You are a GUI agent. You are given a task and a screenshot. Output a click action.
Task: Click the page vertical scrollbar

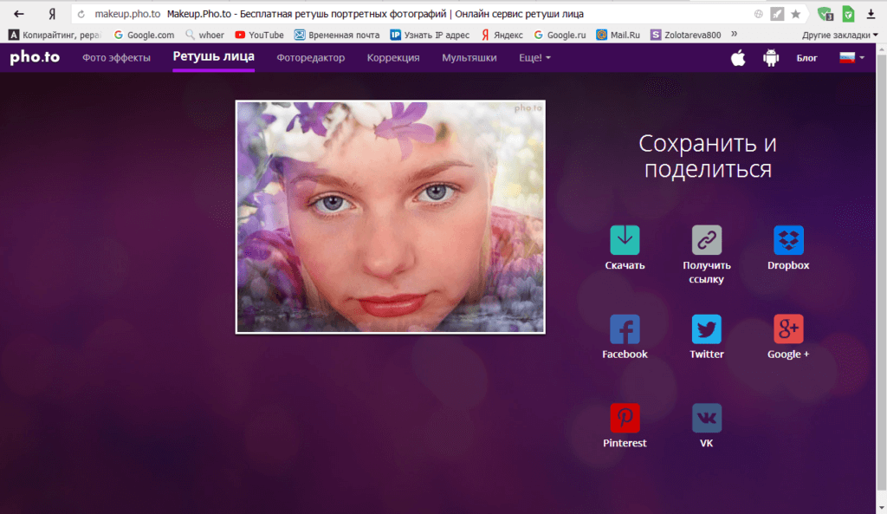tap(881, 271)
